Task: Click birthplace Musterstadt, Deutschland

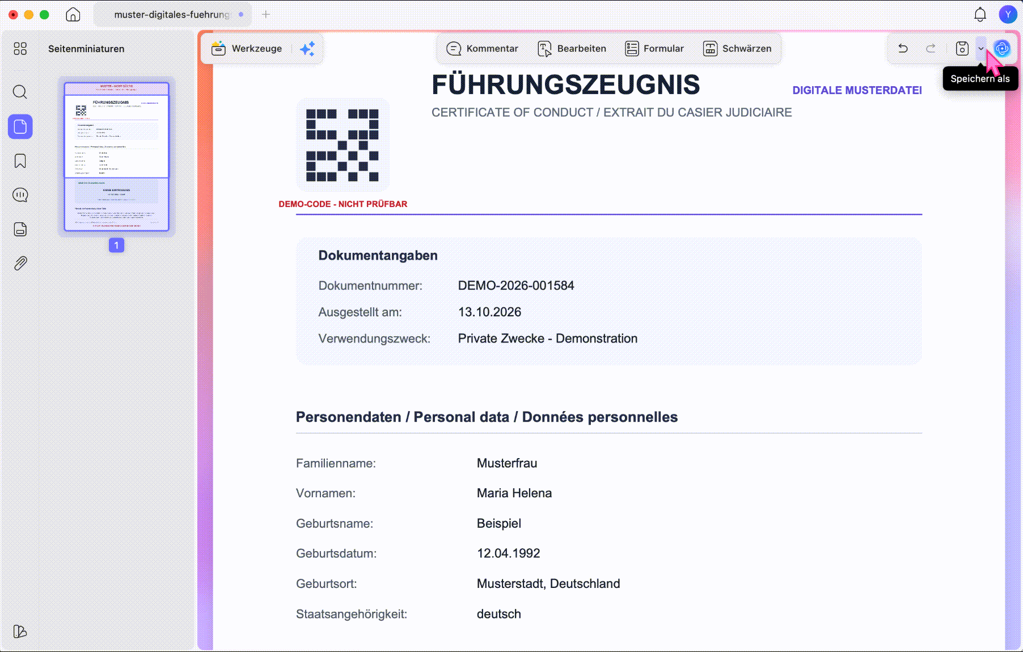Action: point(548,583)
